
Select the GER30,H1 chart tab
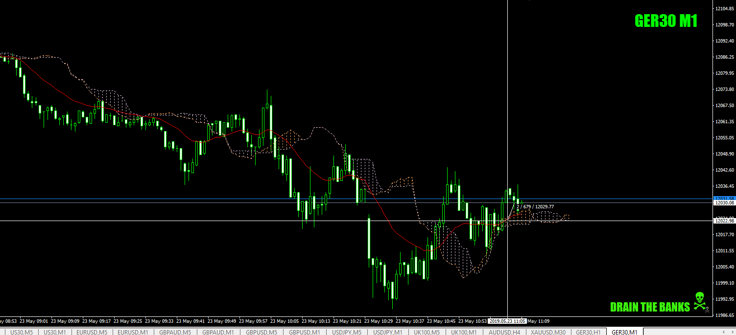[x=587, y=331]
